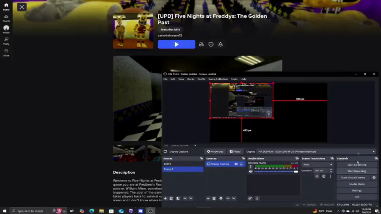Add a configurable transition with plus
Viewport: 381px width, 214px height.
pyautogui.click(x=317, y=176)
